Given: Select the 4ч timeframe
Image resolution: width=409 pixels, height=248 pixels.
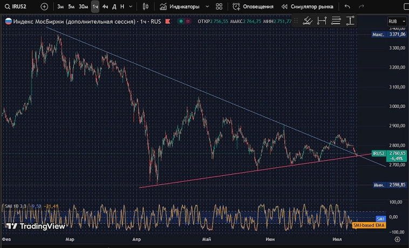Looking at the screenshot, I should click(x=105, y=6).
